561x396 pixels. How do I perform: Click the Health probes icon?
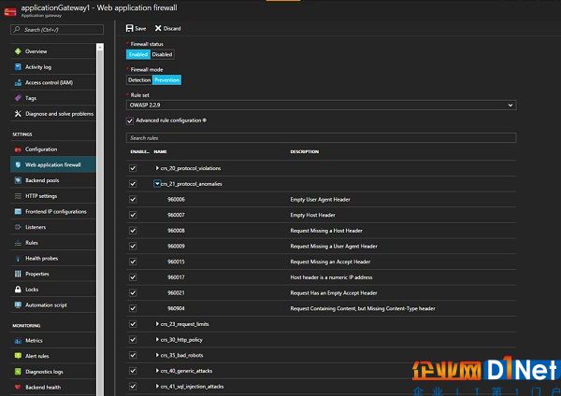click(x=18, y=259)
